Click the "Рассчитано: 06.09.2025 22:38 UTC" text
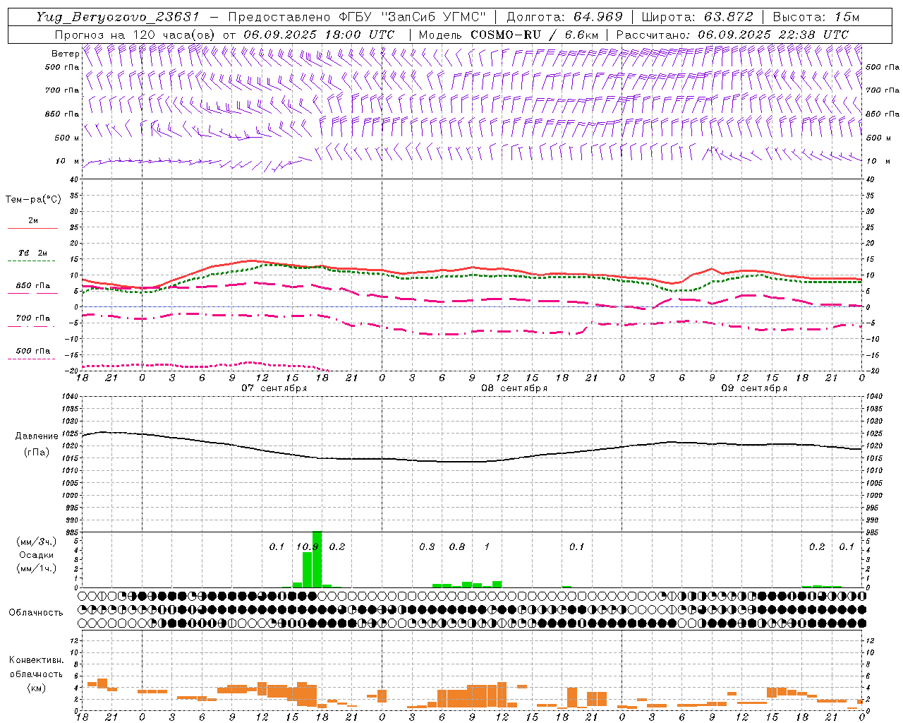 pos(732,35)
